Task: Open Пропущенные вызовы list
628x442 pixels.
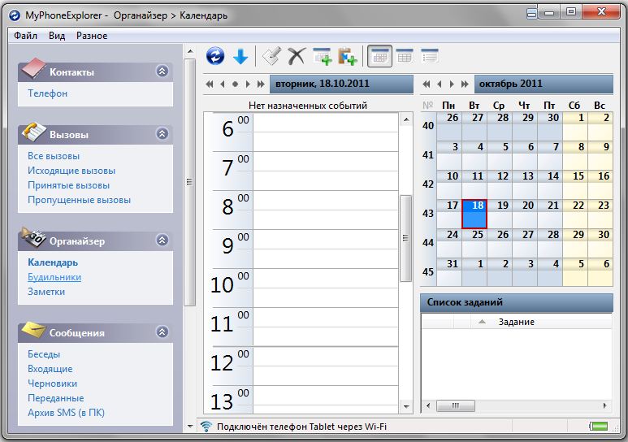Action: pos(79,200)
